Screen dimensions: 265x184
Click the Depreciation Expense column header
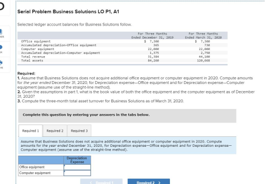tap(77, 160)
